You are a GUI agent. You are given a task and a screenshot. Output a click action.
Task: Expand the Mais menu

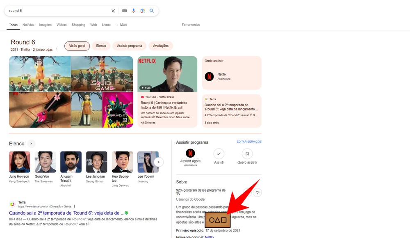[122, 25]
